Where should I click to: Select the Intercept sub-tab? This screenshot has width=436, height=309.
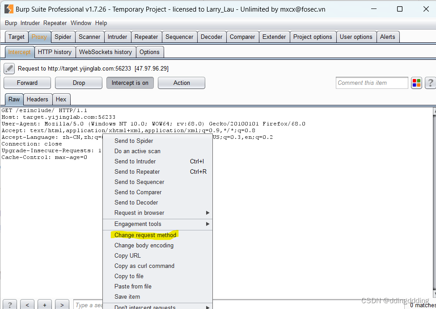pos(20,52)
